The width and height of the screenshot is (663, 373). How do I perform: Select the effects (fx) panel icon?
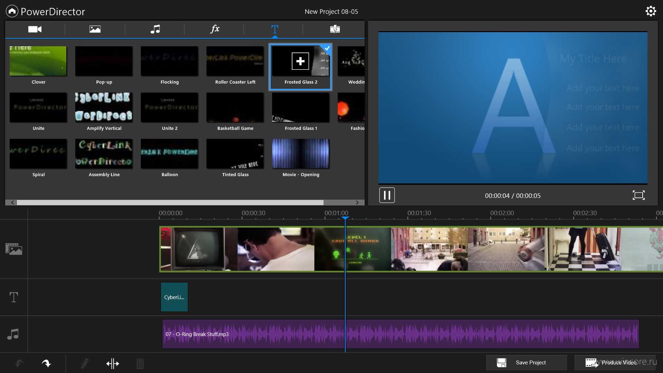(x=214, y=29)
